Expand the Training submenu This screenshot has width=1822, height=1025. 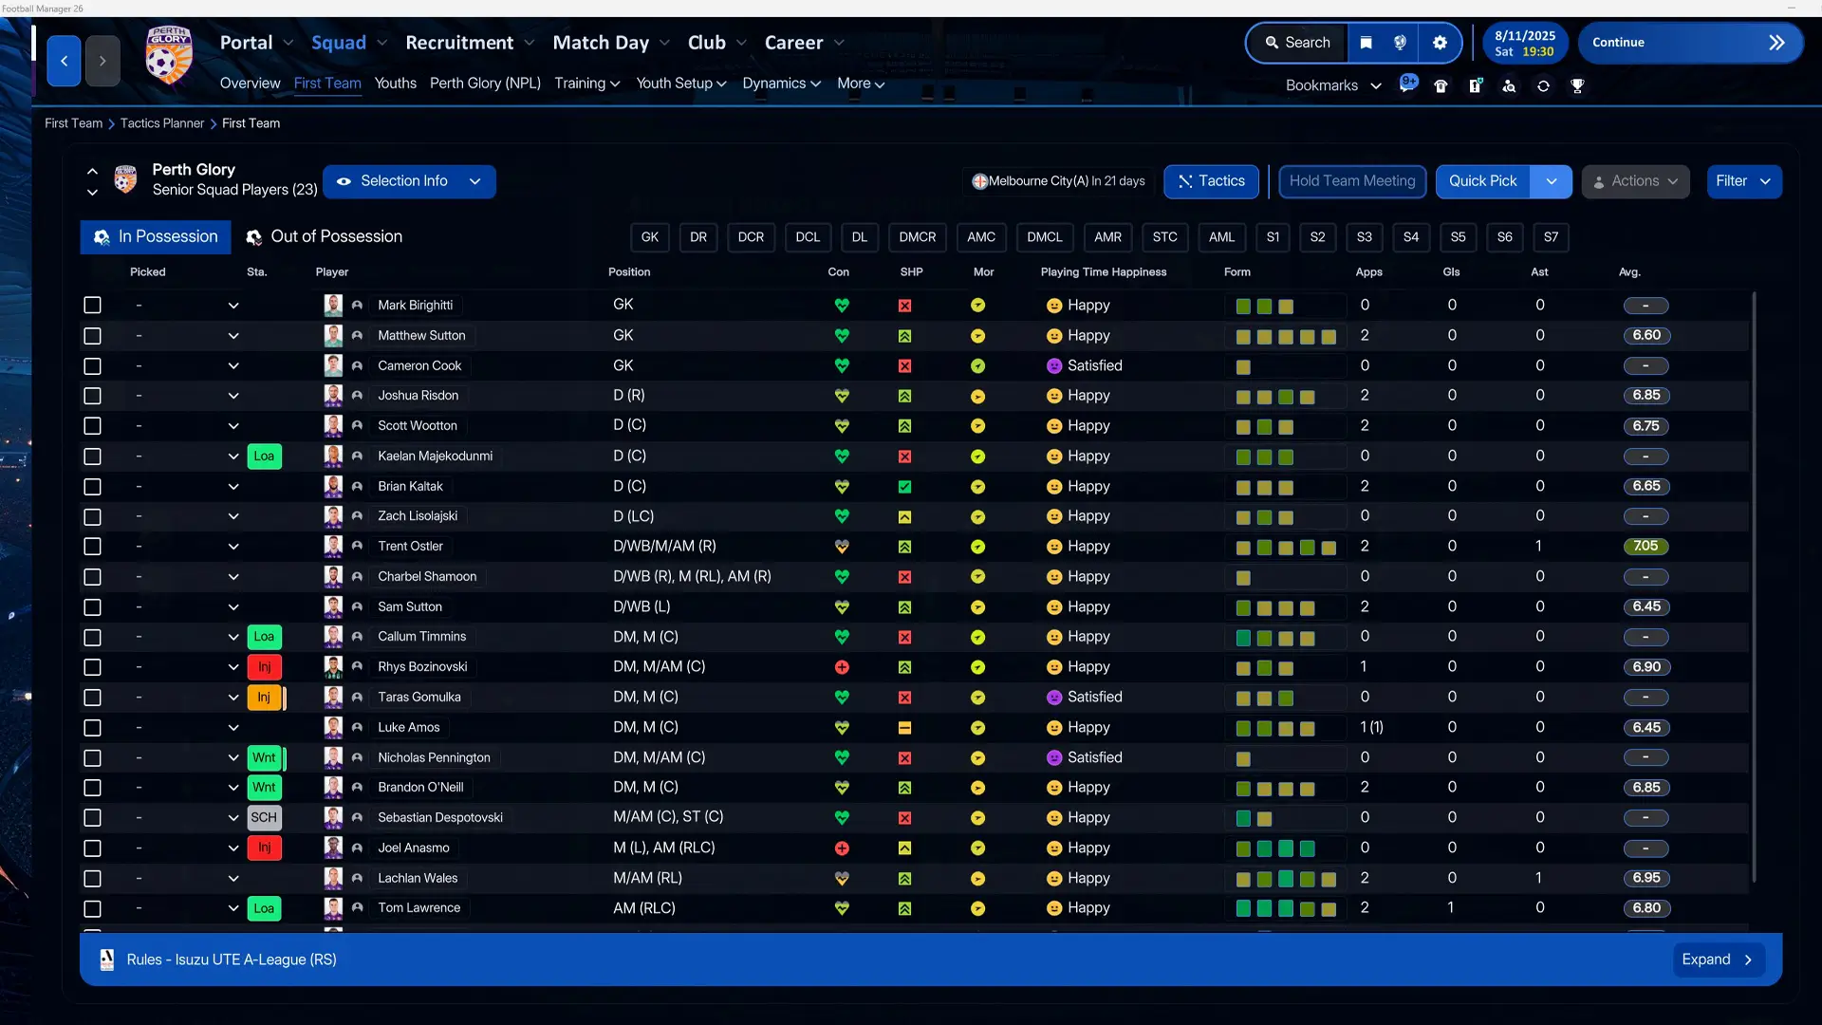coord(586,84)
